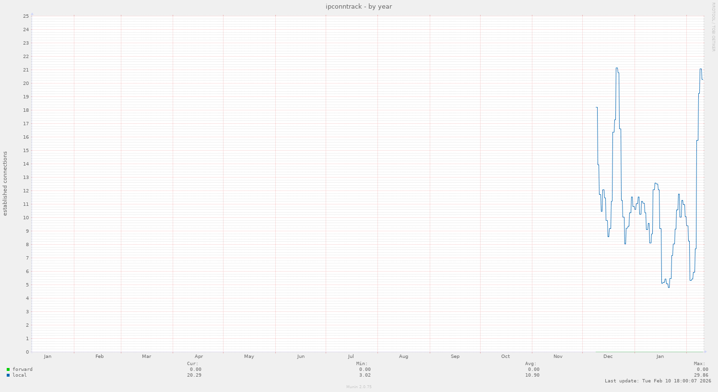Select the 'forward' legend label
The width and height of the screenshot is (718, 392).
tap(23, 369)
